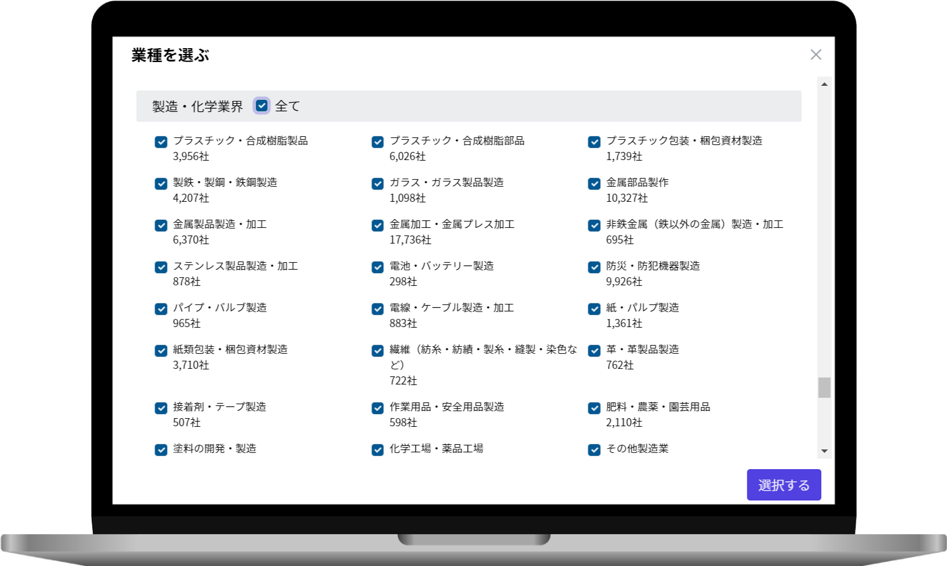Uncheck 紙・パルプ製造 checkbox
The width and height of the screenshot is (947, 566).
[x=594, y=309]
